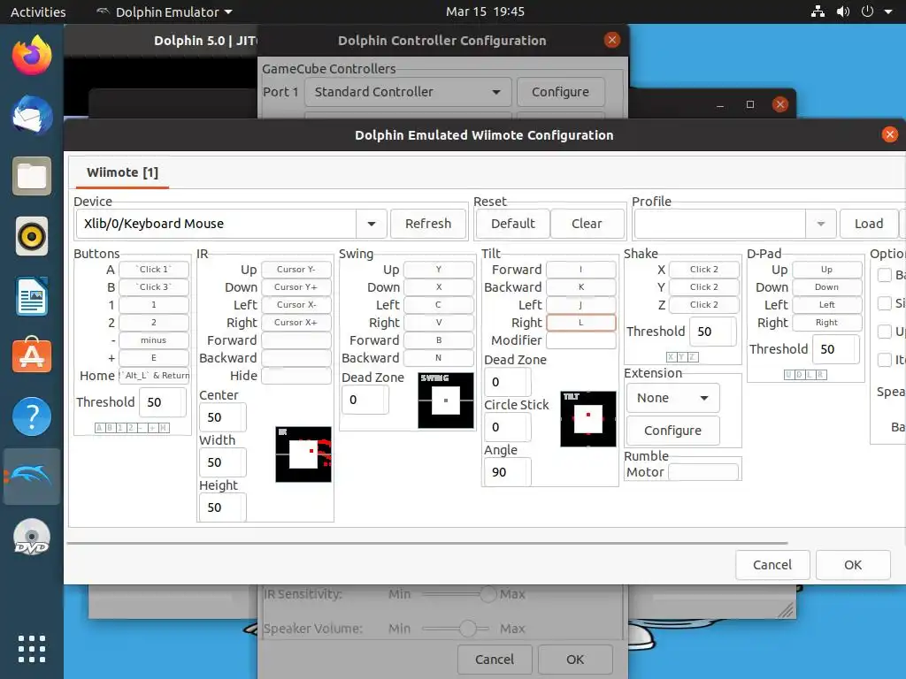Screen dimensions: 906x679
Task: Click the Clear reset button
Action: point(587,224)
